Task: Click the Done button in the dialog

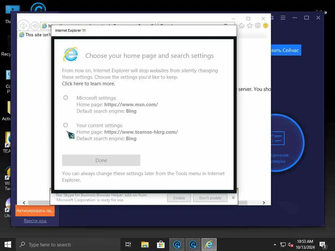Action: pos(101,160)
